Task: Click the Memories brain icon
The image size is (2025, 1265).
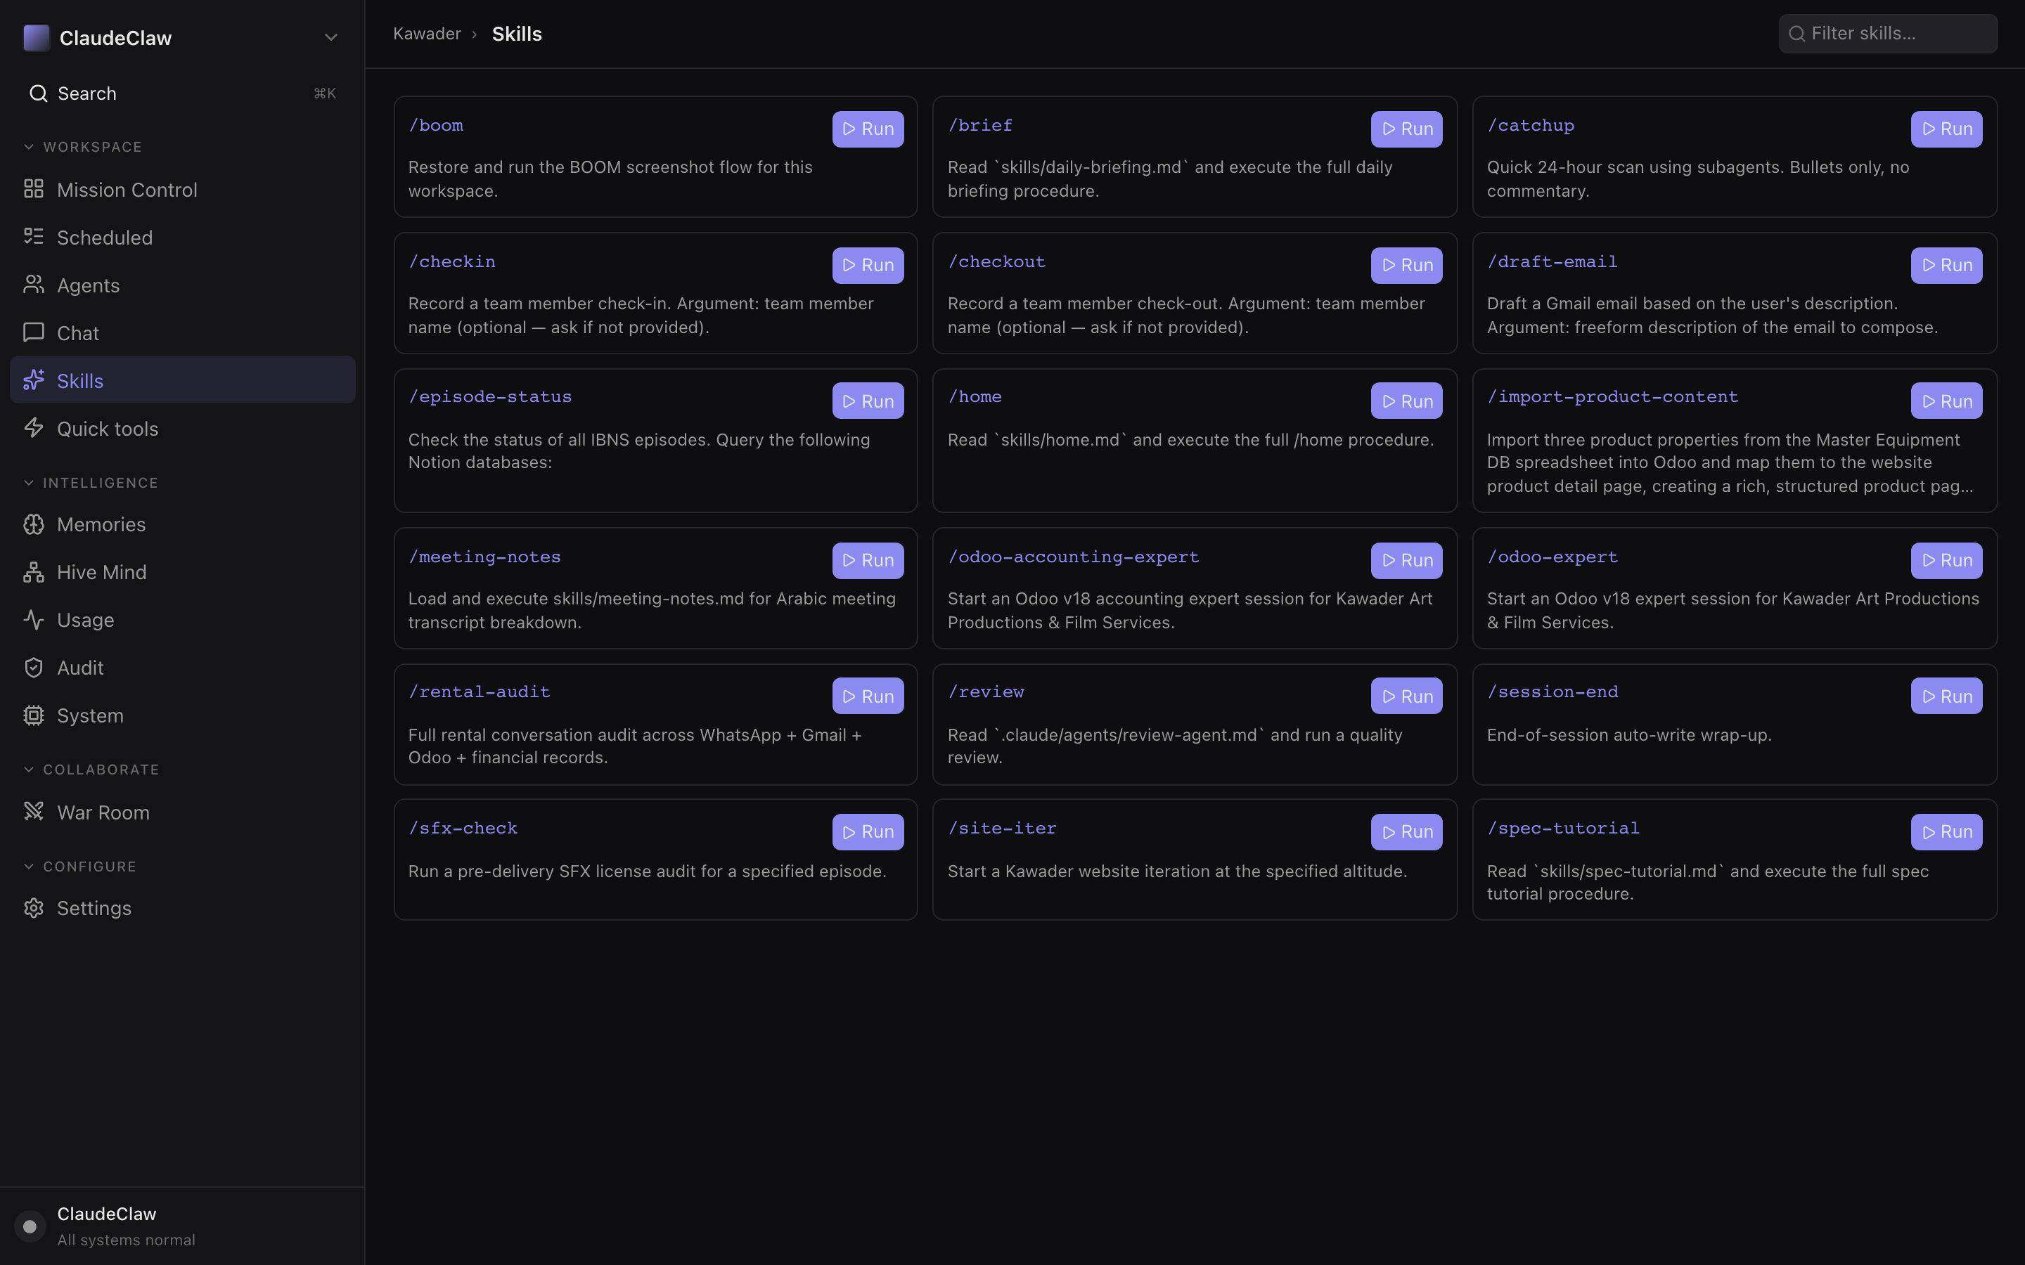Action: point(34,524)
